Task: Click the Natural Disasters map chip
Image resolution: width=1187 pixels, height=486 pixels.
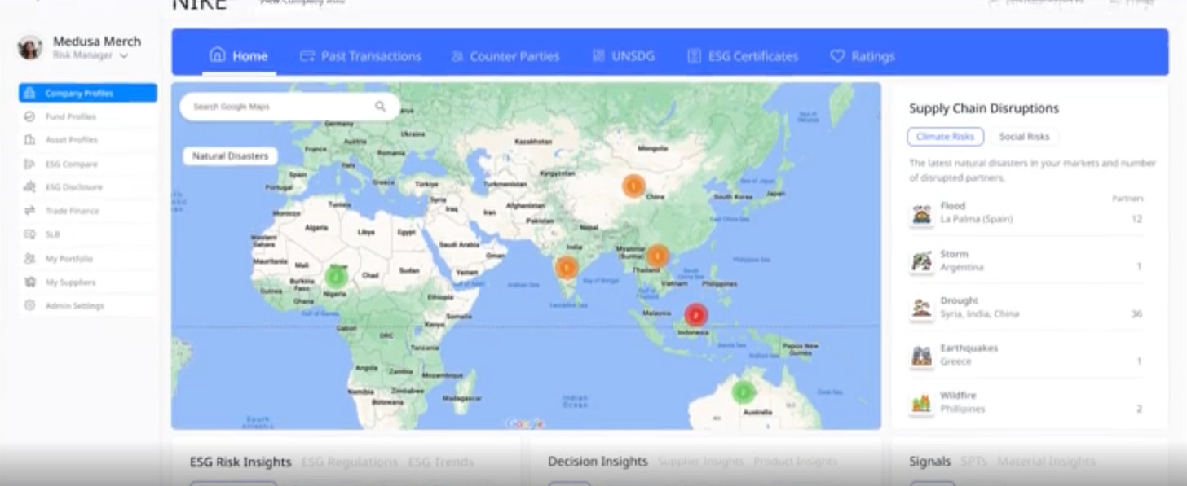Action: pos(230,155)
